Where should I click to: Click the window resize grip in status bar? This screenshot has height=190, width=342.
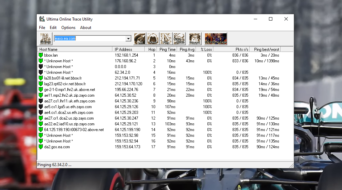(292, 165)
